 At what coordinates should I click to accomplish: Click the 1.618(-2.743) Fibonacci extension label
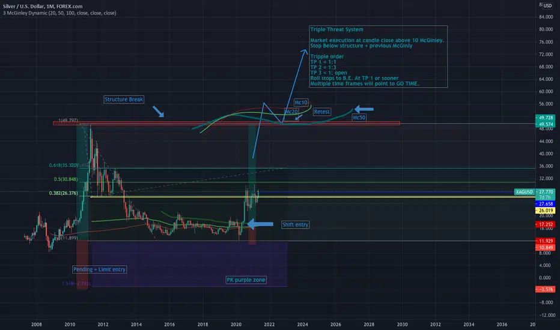pyautogui.click(x=76, y=284)
